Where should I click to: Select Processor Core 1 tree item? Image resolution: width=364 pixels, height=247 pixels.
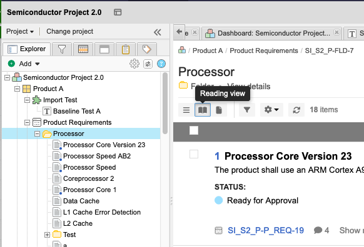89,190
